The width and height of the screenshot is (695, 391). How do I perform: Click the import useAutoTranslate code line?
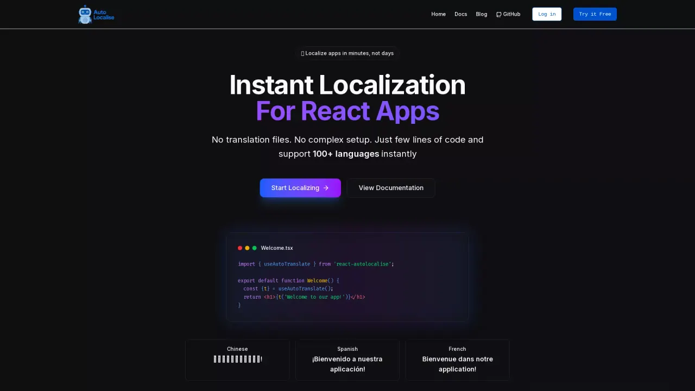(316, 264)
